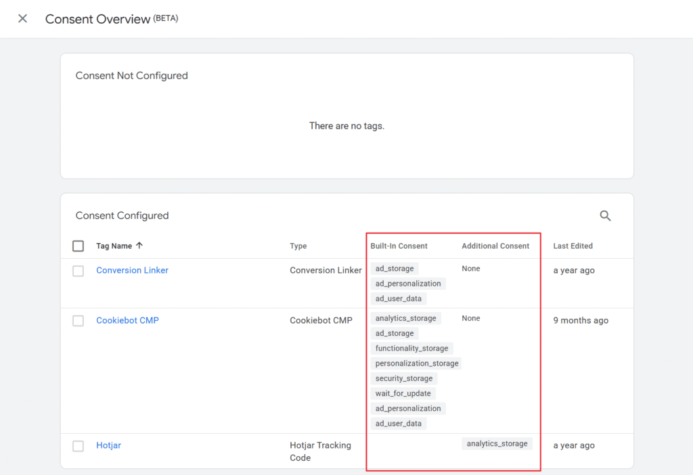Tick the Cookiebot CMP row checkbox
The image size is (693, 475).
79,320
